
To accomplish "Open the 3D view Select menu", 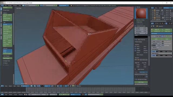I will pos(10,86).
